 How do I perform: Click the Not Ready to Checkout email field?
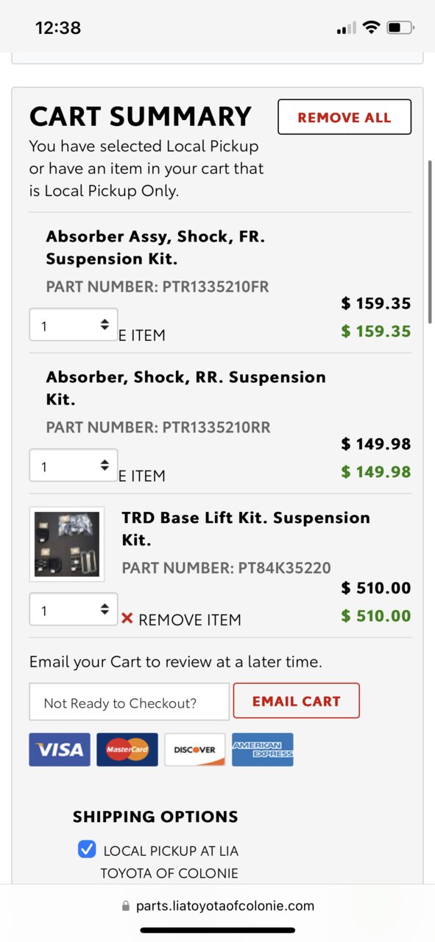coord(130,702)
